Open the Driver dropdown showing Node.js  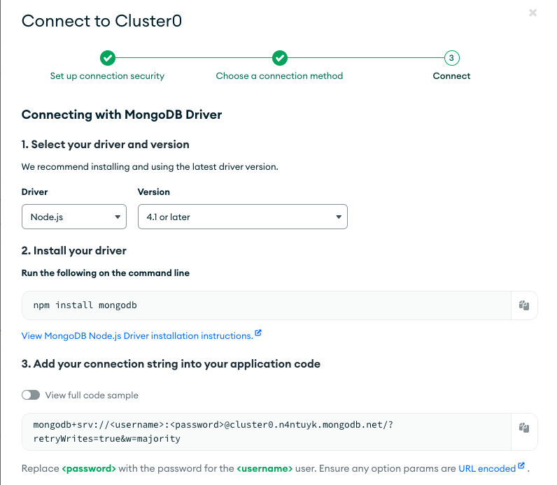point(74,217)
